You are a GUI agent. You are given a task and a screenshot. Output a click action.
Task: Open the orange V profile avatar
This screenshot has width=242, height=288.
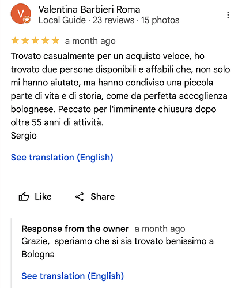[x=21, y=14]
